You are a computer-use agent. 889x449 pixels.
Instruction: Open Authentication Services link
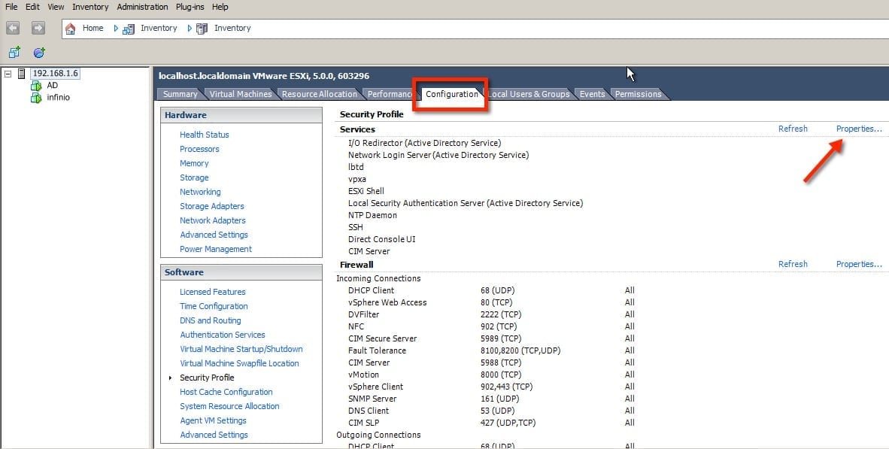[223, 335]
